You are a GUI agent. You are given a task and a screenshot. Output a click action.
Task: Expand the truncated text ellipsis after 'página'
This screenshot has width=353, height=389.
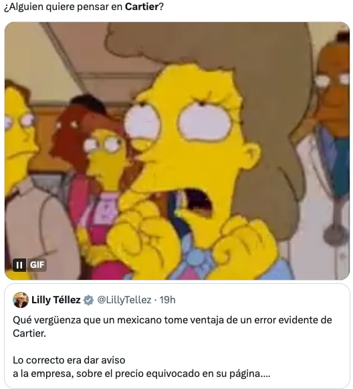[x=265, y=375]
